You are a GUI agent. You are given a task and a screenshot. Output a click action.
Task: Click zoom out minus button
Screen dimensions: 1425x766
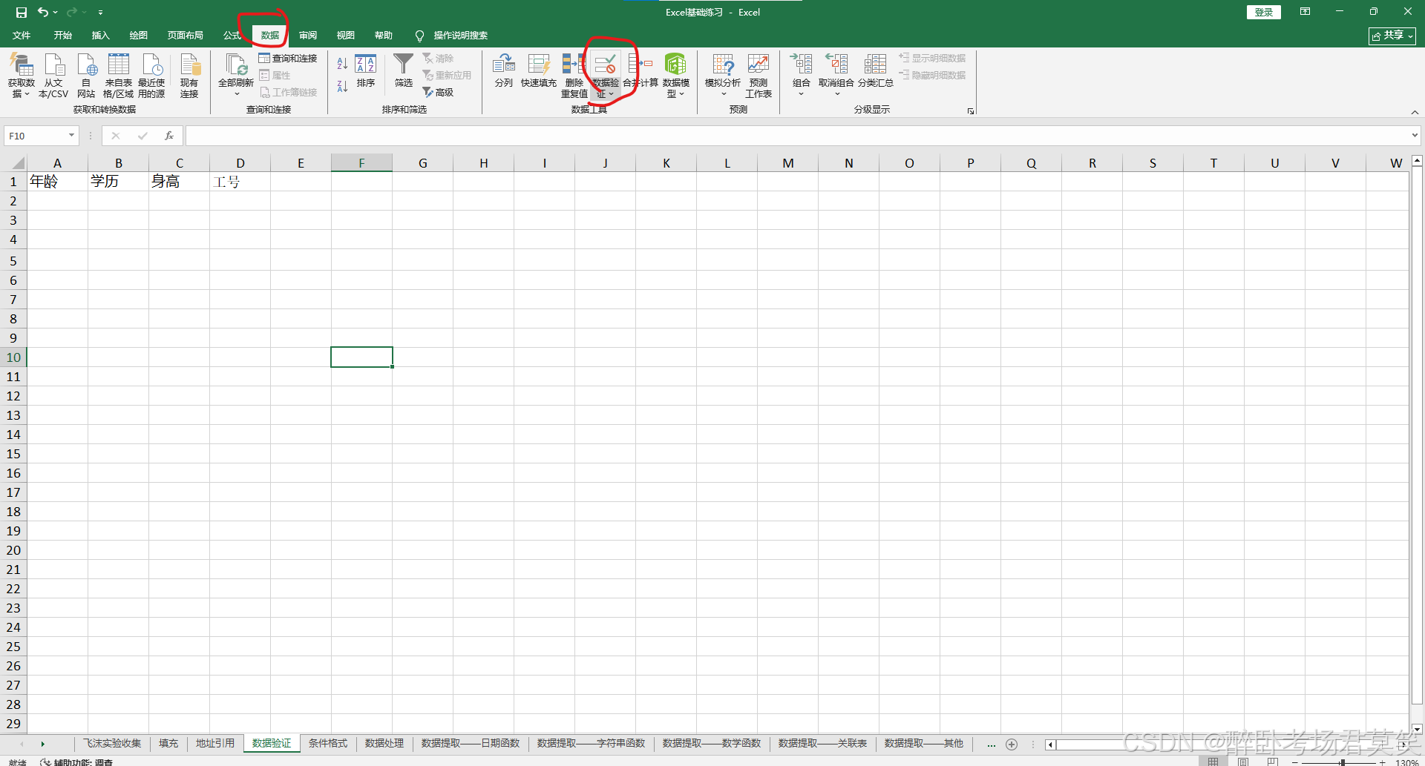1294,762
